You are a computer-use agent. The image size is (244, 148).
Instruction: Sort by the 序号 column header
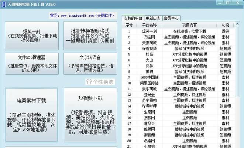coord(129,25)
